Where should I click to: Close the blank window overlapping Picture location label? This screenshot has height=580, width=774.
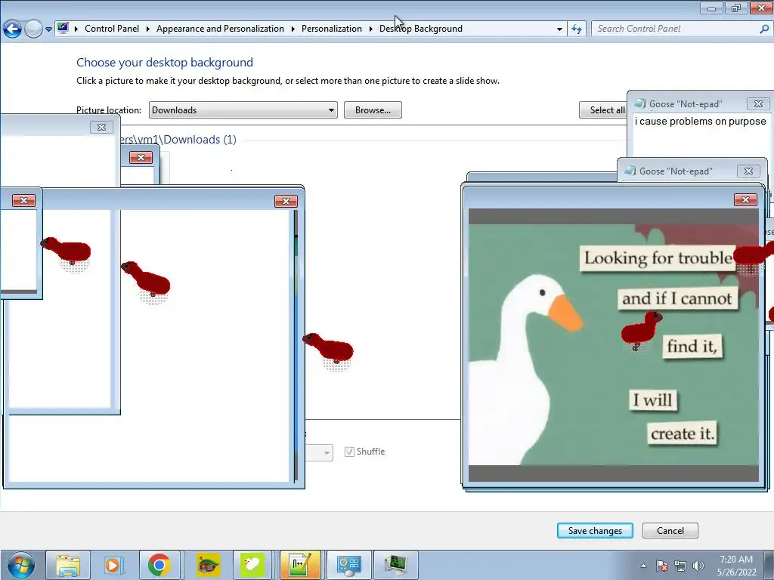101,127
